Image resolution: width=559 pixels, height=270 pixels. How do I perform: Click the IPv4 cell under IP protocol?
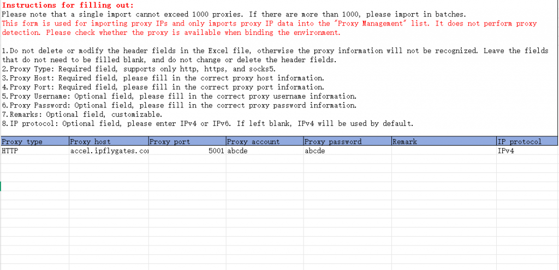tap(526, 151)
